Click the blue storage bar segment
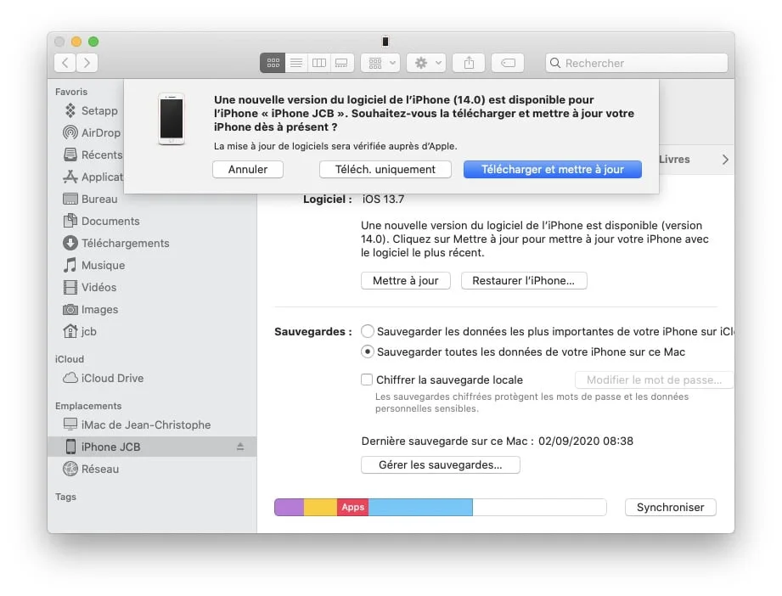The image size is (782, 596). (x=420, y=507)
